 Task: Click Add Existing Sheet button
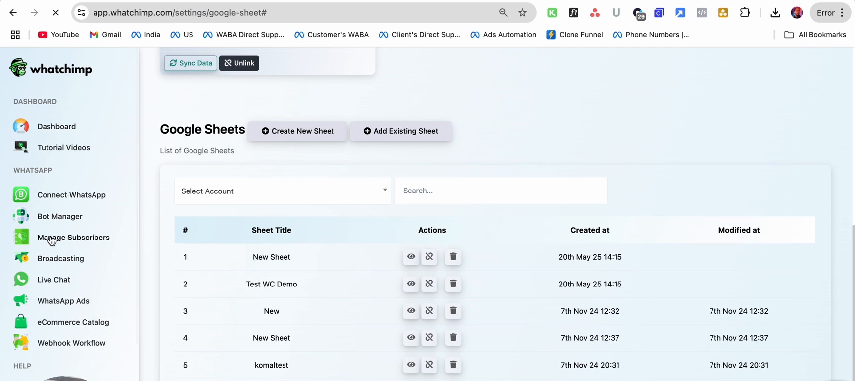[x=401, y=131]
